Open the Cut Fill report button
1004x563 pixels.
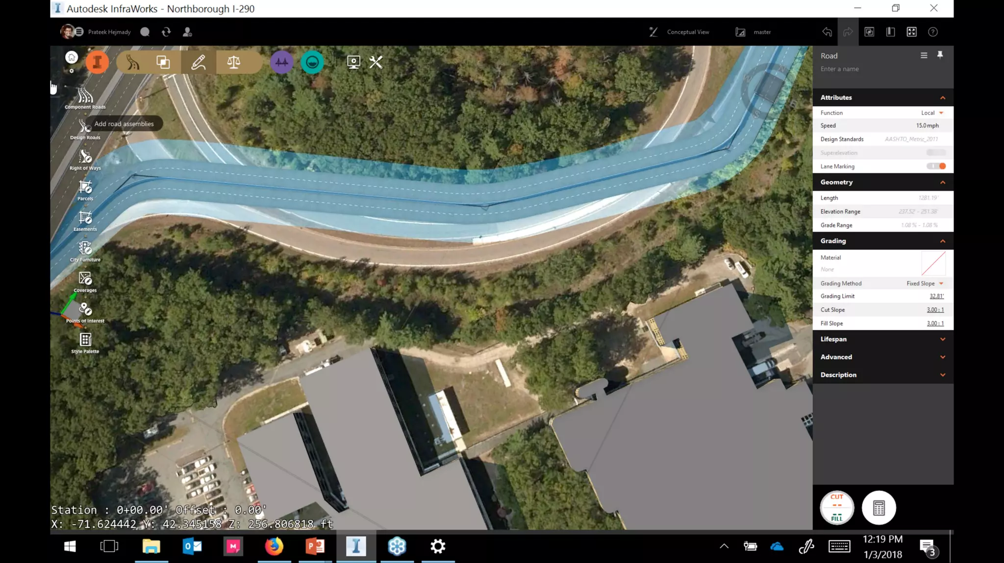837,508
